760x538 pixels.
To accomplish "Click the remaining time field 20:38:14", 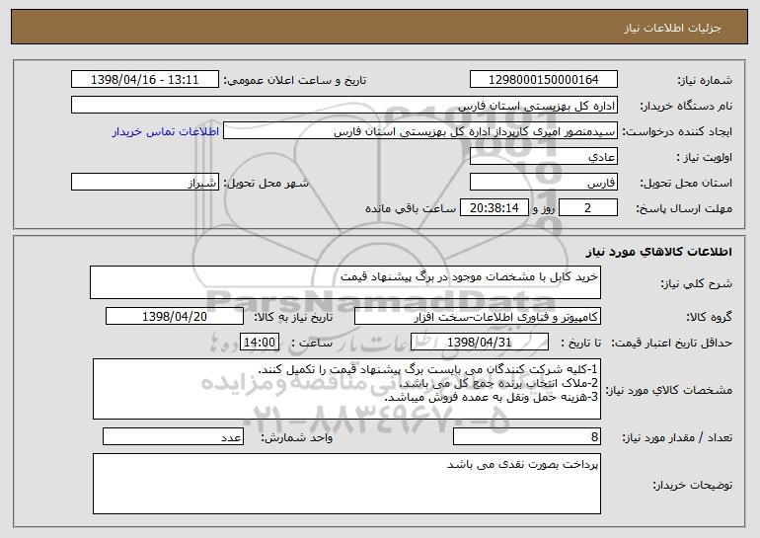I will pyautogui.click(x=494, y=208).
